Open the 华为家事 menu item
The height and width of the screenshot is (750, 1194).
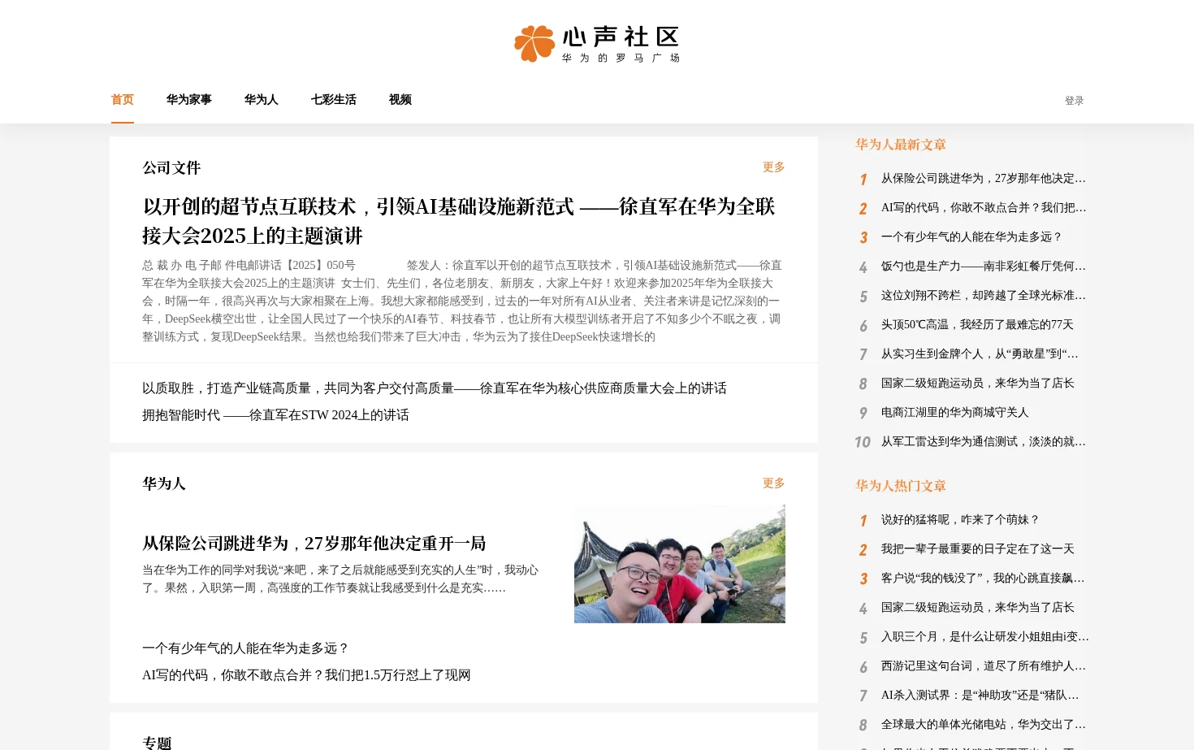(189, 100)
